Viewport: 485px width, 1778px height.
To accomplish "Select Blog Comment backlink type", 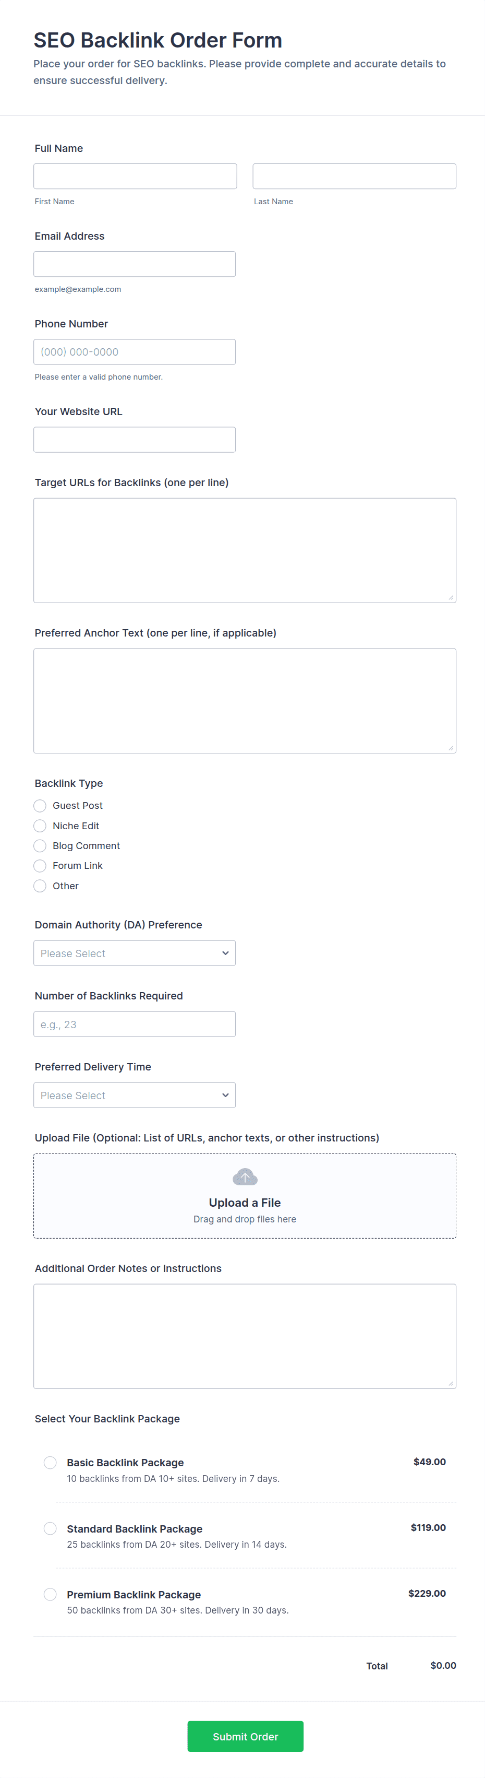I will (40, 845).
